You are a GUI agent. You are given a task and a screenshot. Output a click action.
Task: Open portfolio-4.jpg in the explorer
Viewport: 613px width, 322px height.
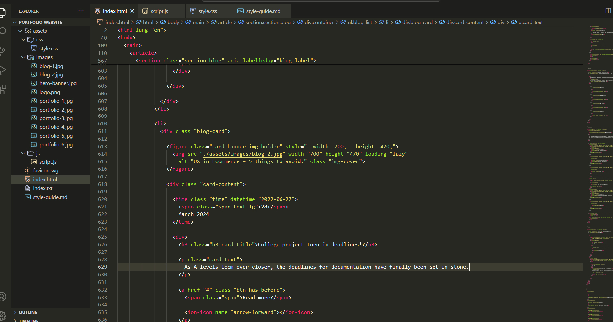pos(51,127)
